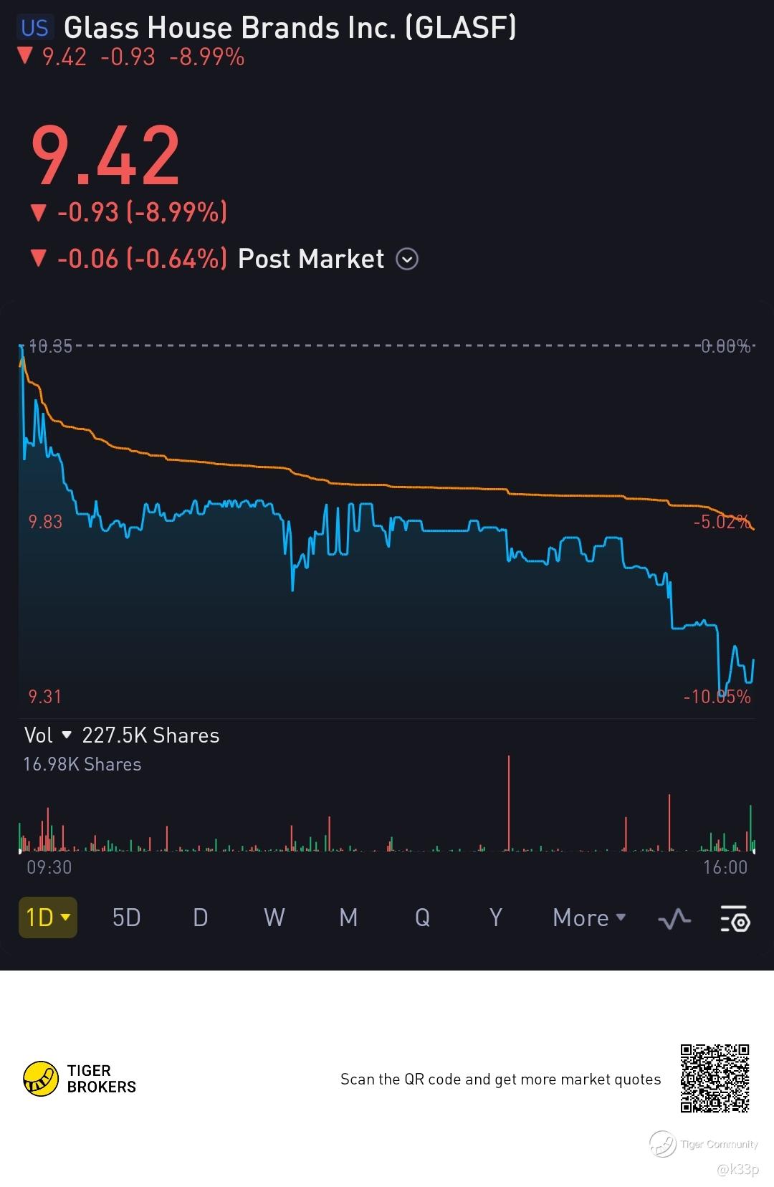Click the tallest red volume bar

coord(509,803)
